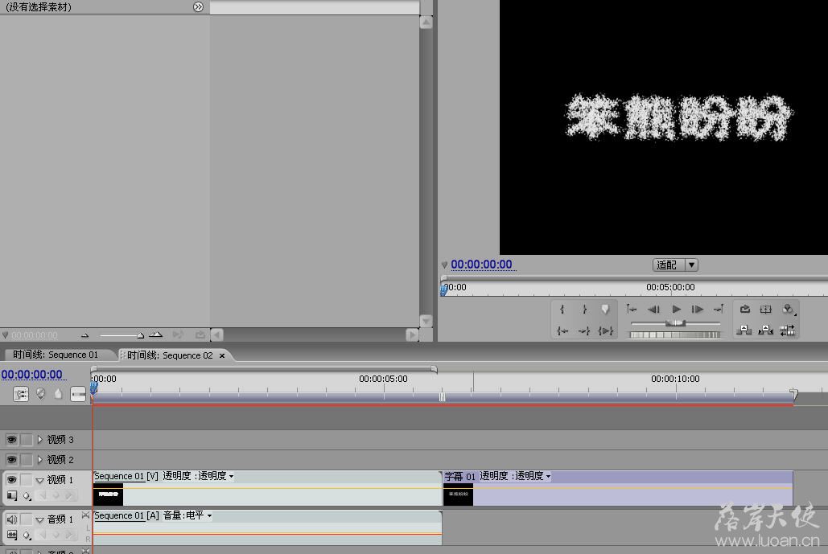The height and width of the screenshot is (554, 828).
Task: Hide the 视频 1 track with eye icon
Action: (11, 479)
